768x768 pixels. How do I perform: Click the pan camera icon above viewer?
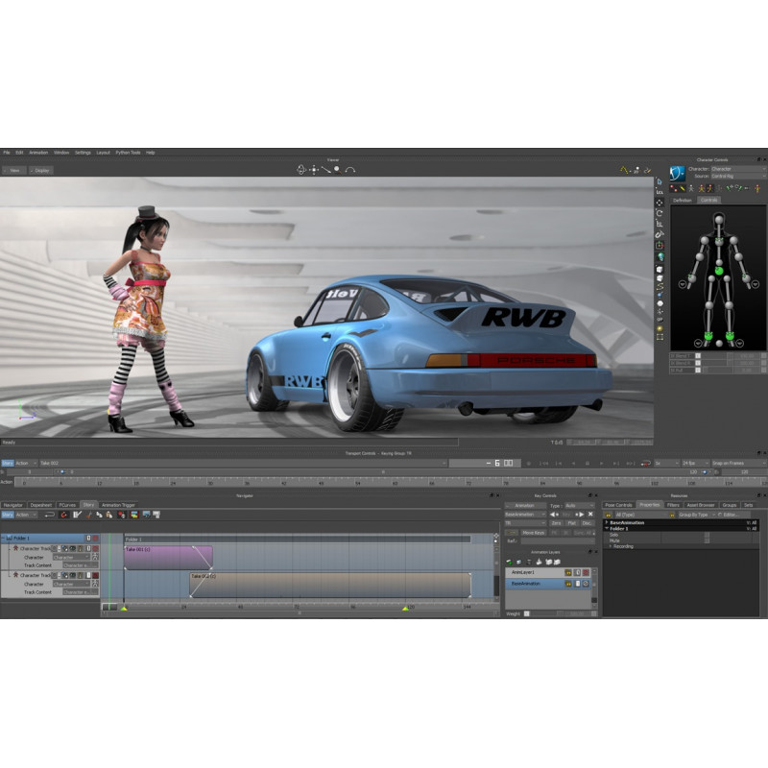click(314, 170)
